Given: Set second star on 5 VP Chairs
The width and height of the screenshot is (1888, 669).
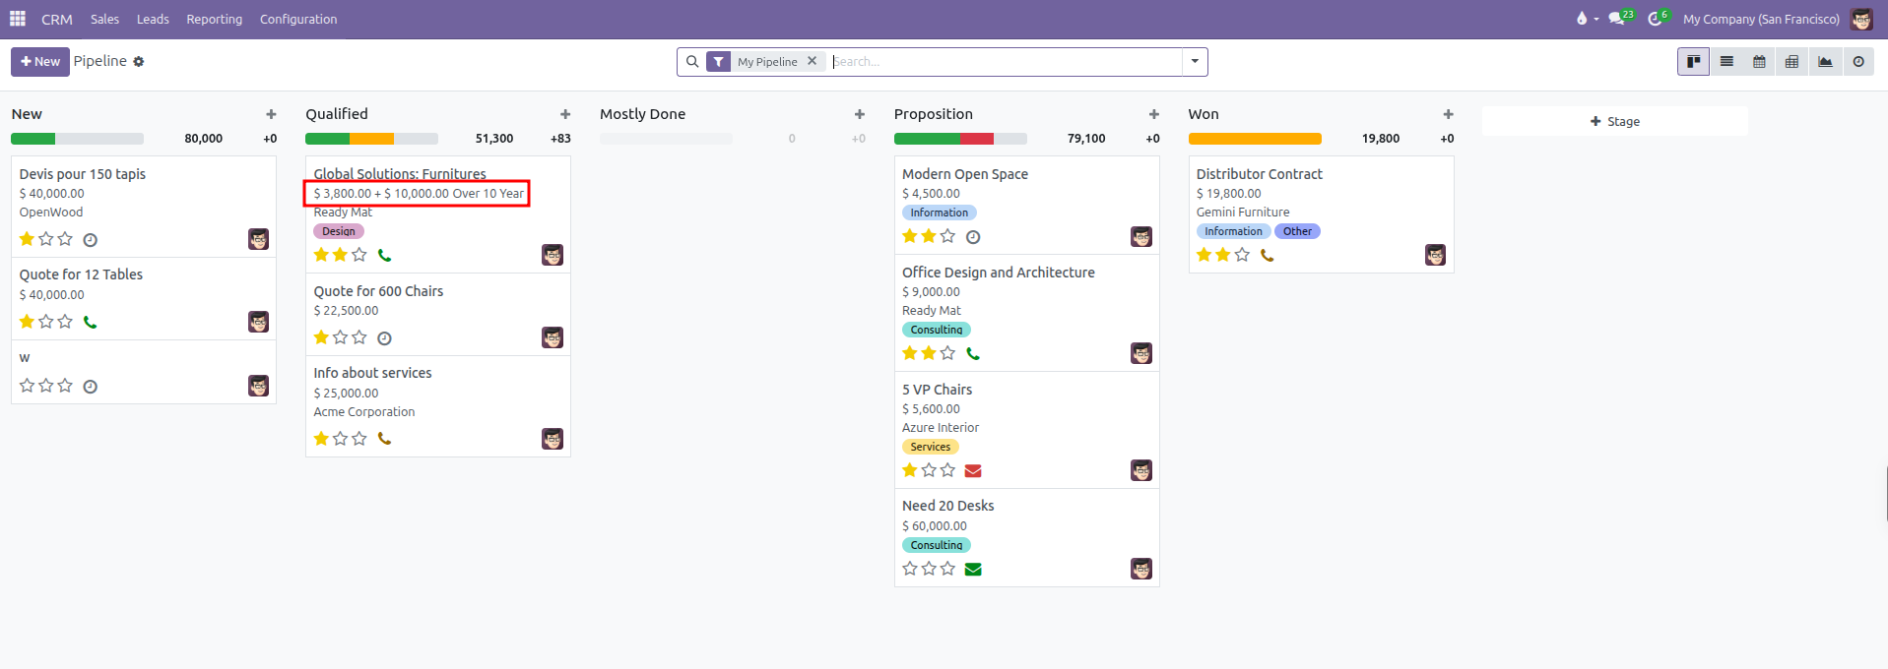Looking at the screenshot, I should (929, 470).
